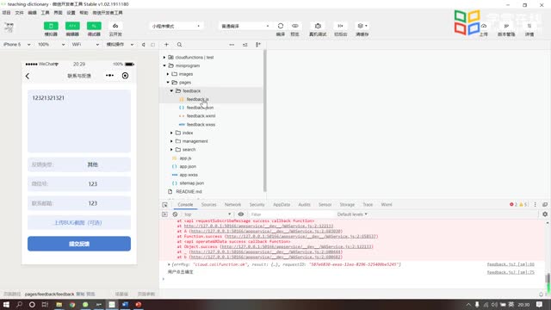Open feedback.wxss file
This screenshot has height=310, width=551.
point(201,124)
